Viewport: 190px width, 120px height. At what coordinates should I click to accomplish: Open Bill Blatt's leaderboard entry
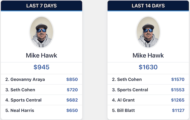click(148, 110)
